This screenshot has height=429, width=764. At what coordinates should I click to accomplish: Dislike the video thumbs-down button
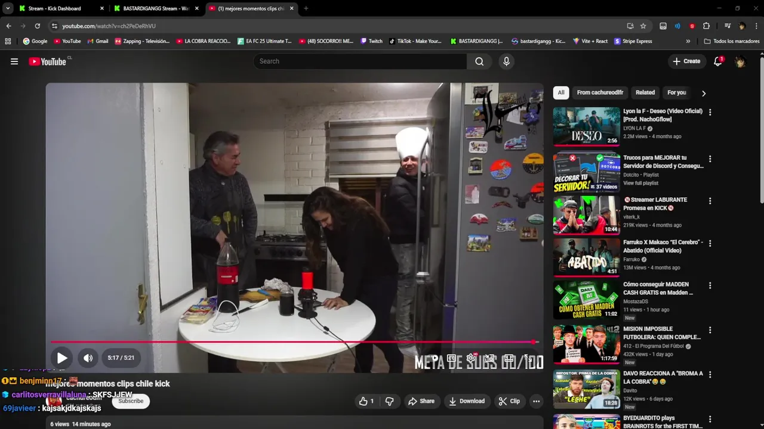pos(389,401)
